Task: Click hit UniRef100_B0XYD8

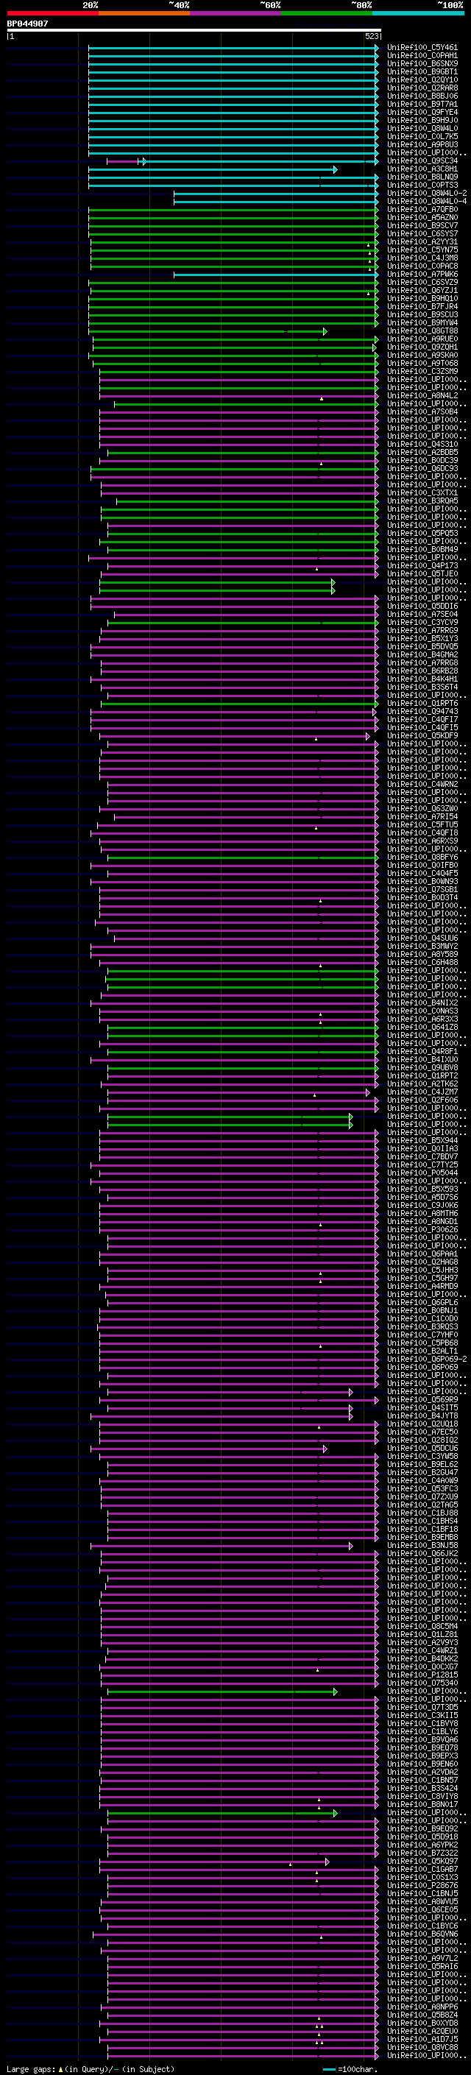Action: click(x=422, y=2023)
